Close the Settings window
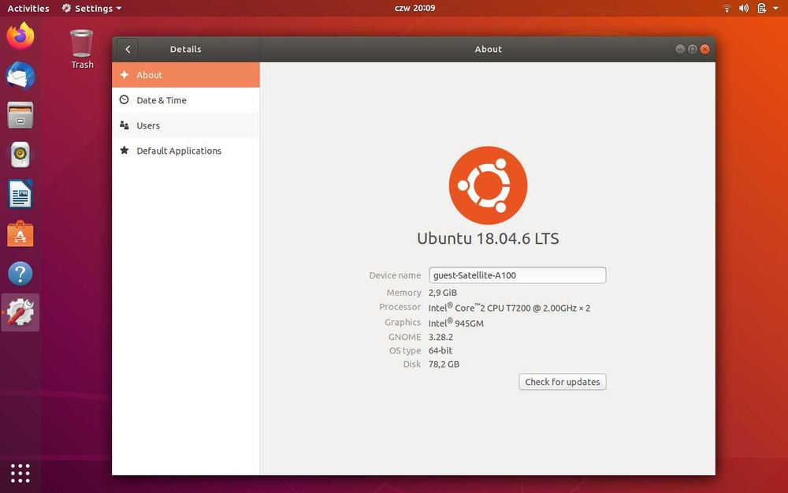Viewport: 788px width, 493px height. coord(705,49)
